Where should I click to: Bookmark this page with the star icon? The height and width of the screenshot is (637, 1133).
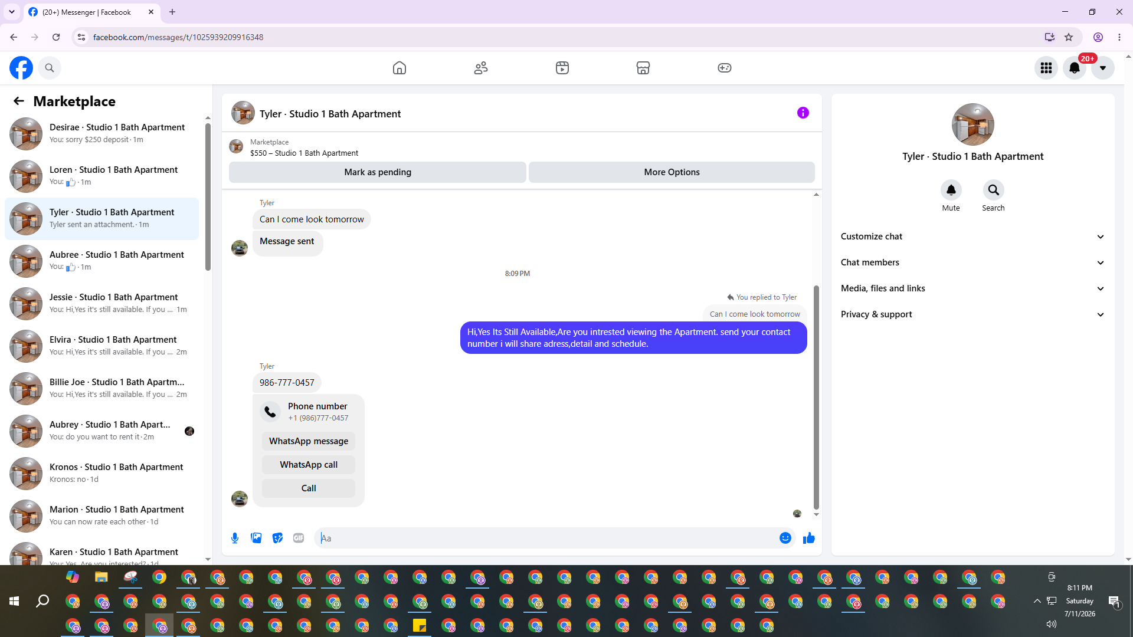coord(1069,37)
